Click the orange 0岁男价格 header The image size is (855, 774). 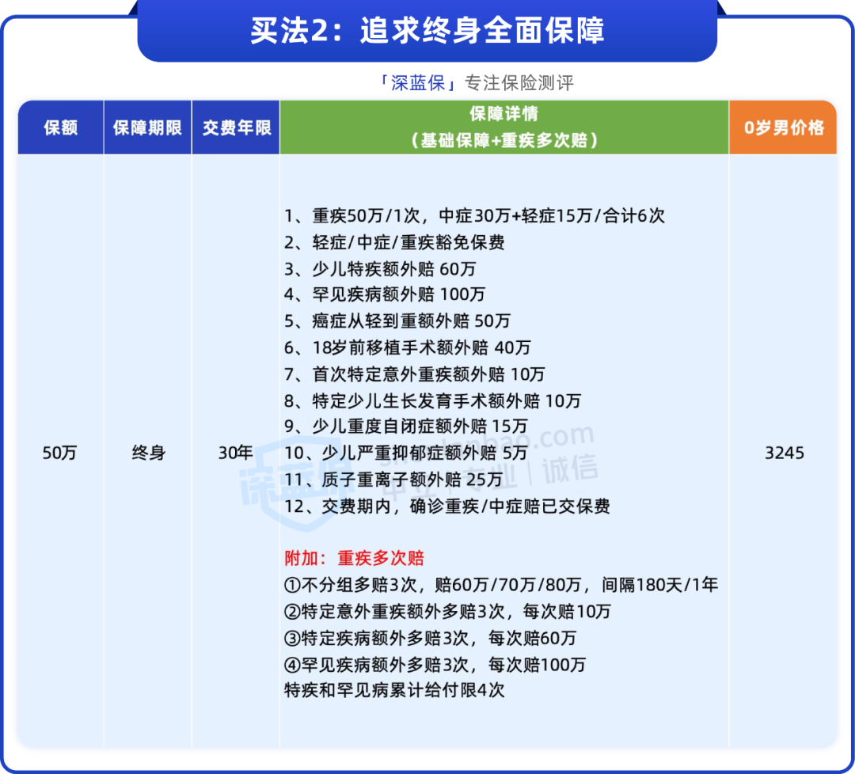coord(783,125)
